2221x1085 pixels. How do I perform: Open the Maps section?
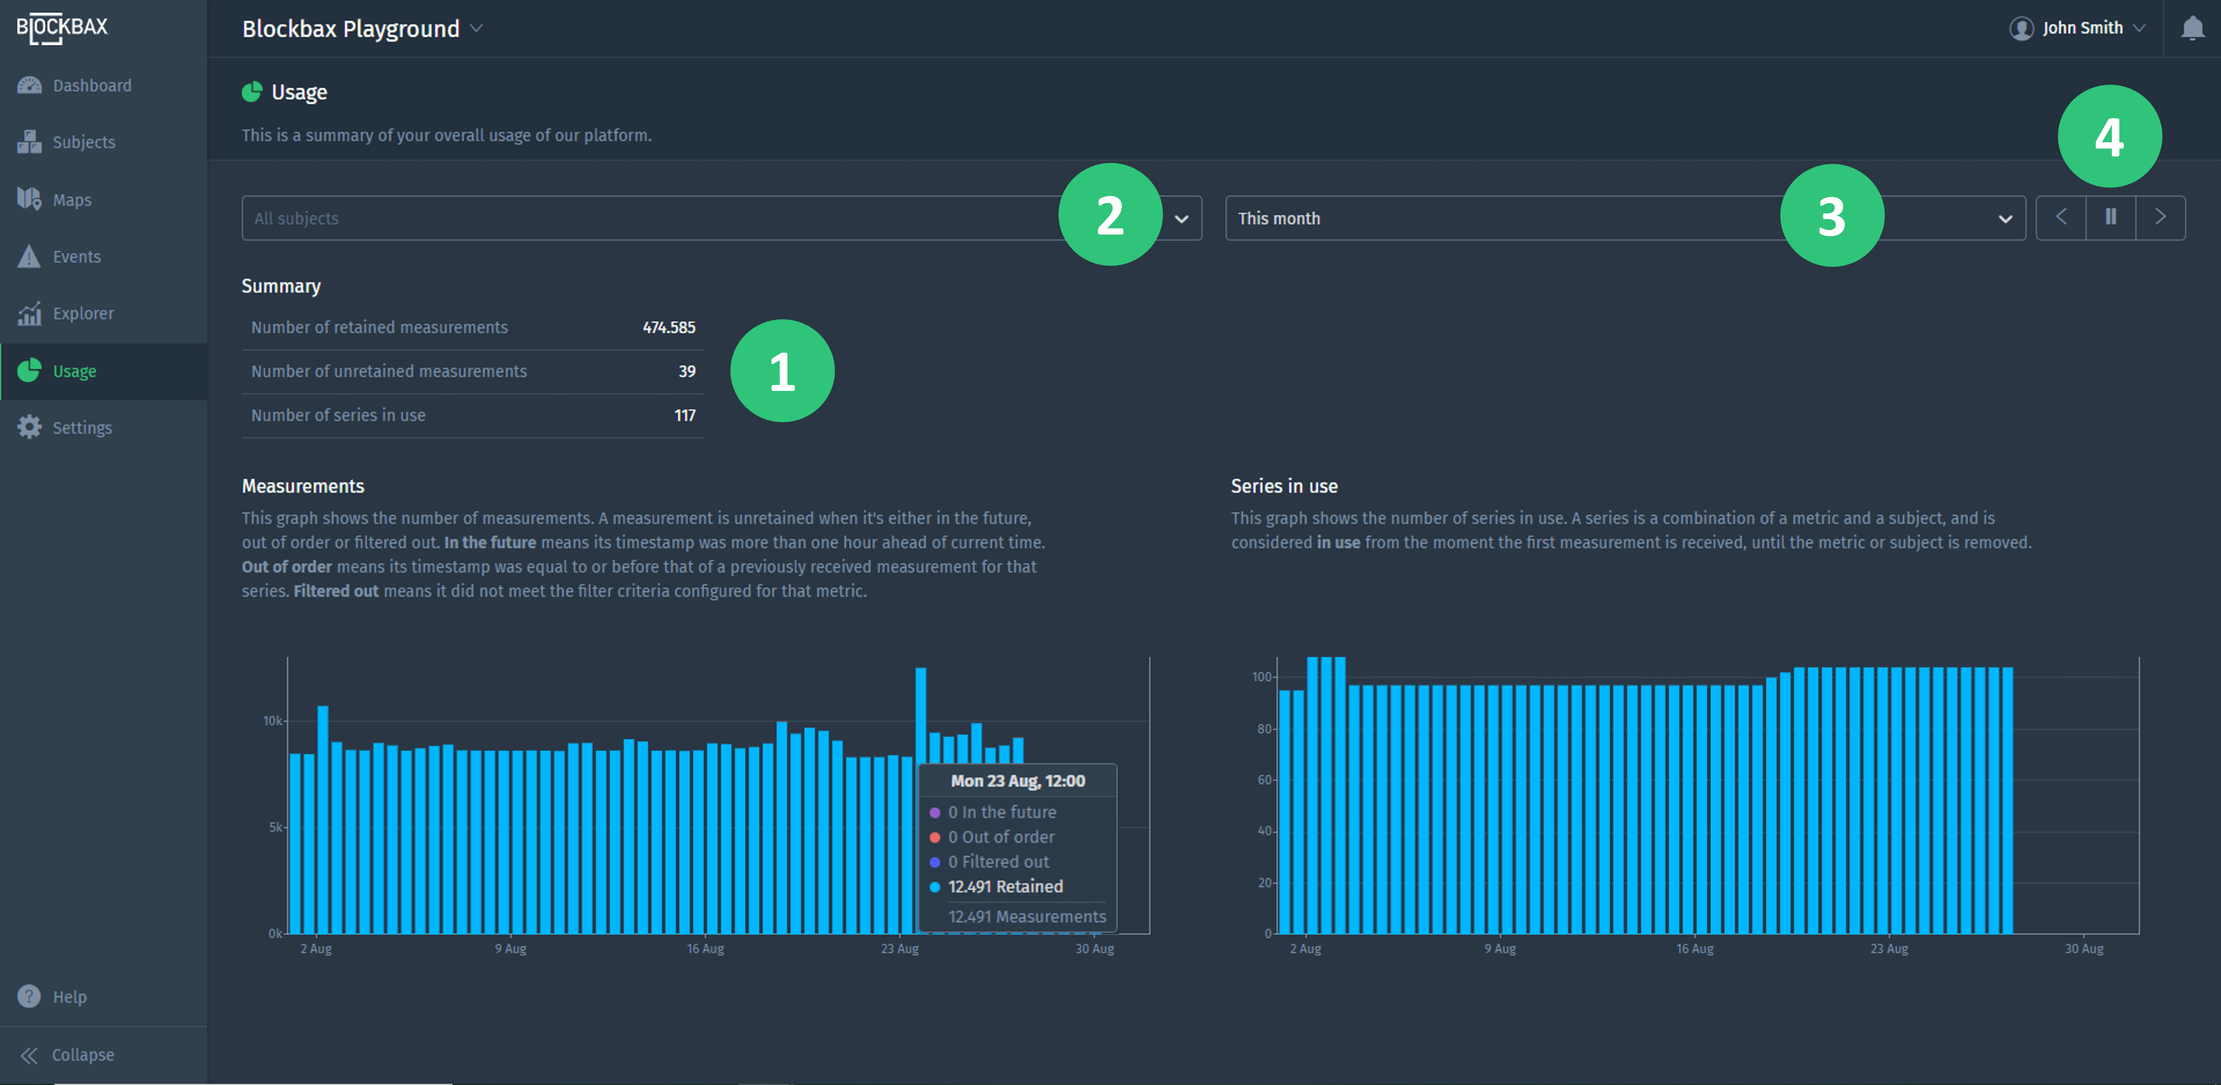pyautogui.click(x=28, y=199)
